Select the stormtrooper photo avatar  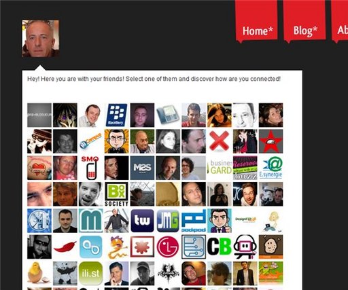pos(271,194)
